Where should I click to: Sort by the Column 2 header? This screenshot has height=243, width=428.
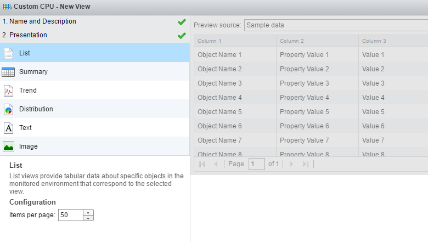(317, 41)
